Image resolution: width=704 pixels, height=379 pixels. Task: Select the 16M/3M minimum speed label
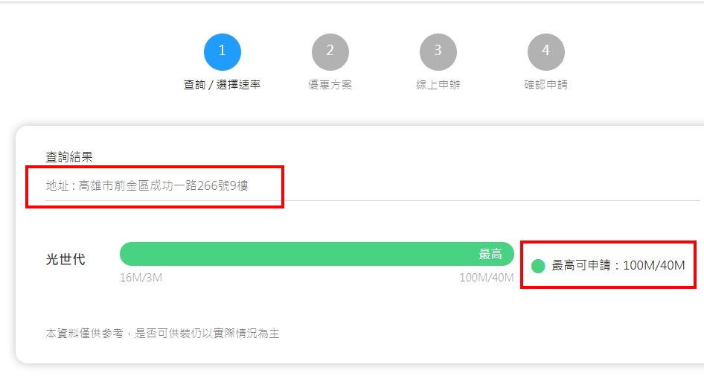click(x=141, y=278)
